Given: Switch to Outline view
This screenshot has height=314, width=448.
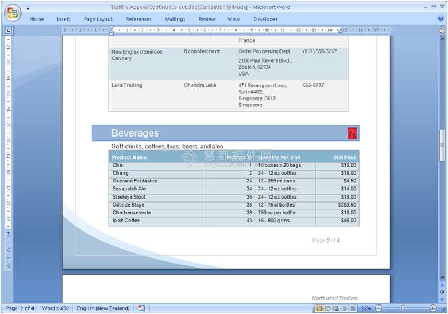Looking at the screenshot, I should coord(344,308).
